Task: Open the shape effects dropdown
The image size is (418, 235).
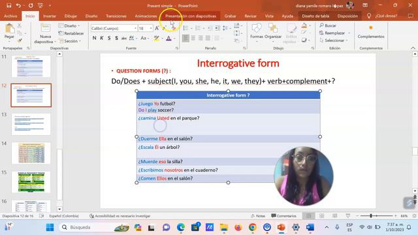Action: point(305,40)
